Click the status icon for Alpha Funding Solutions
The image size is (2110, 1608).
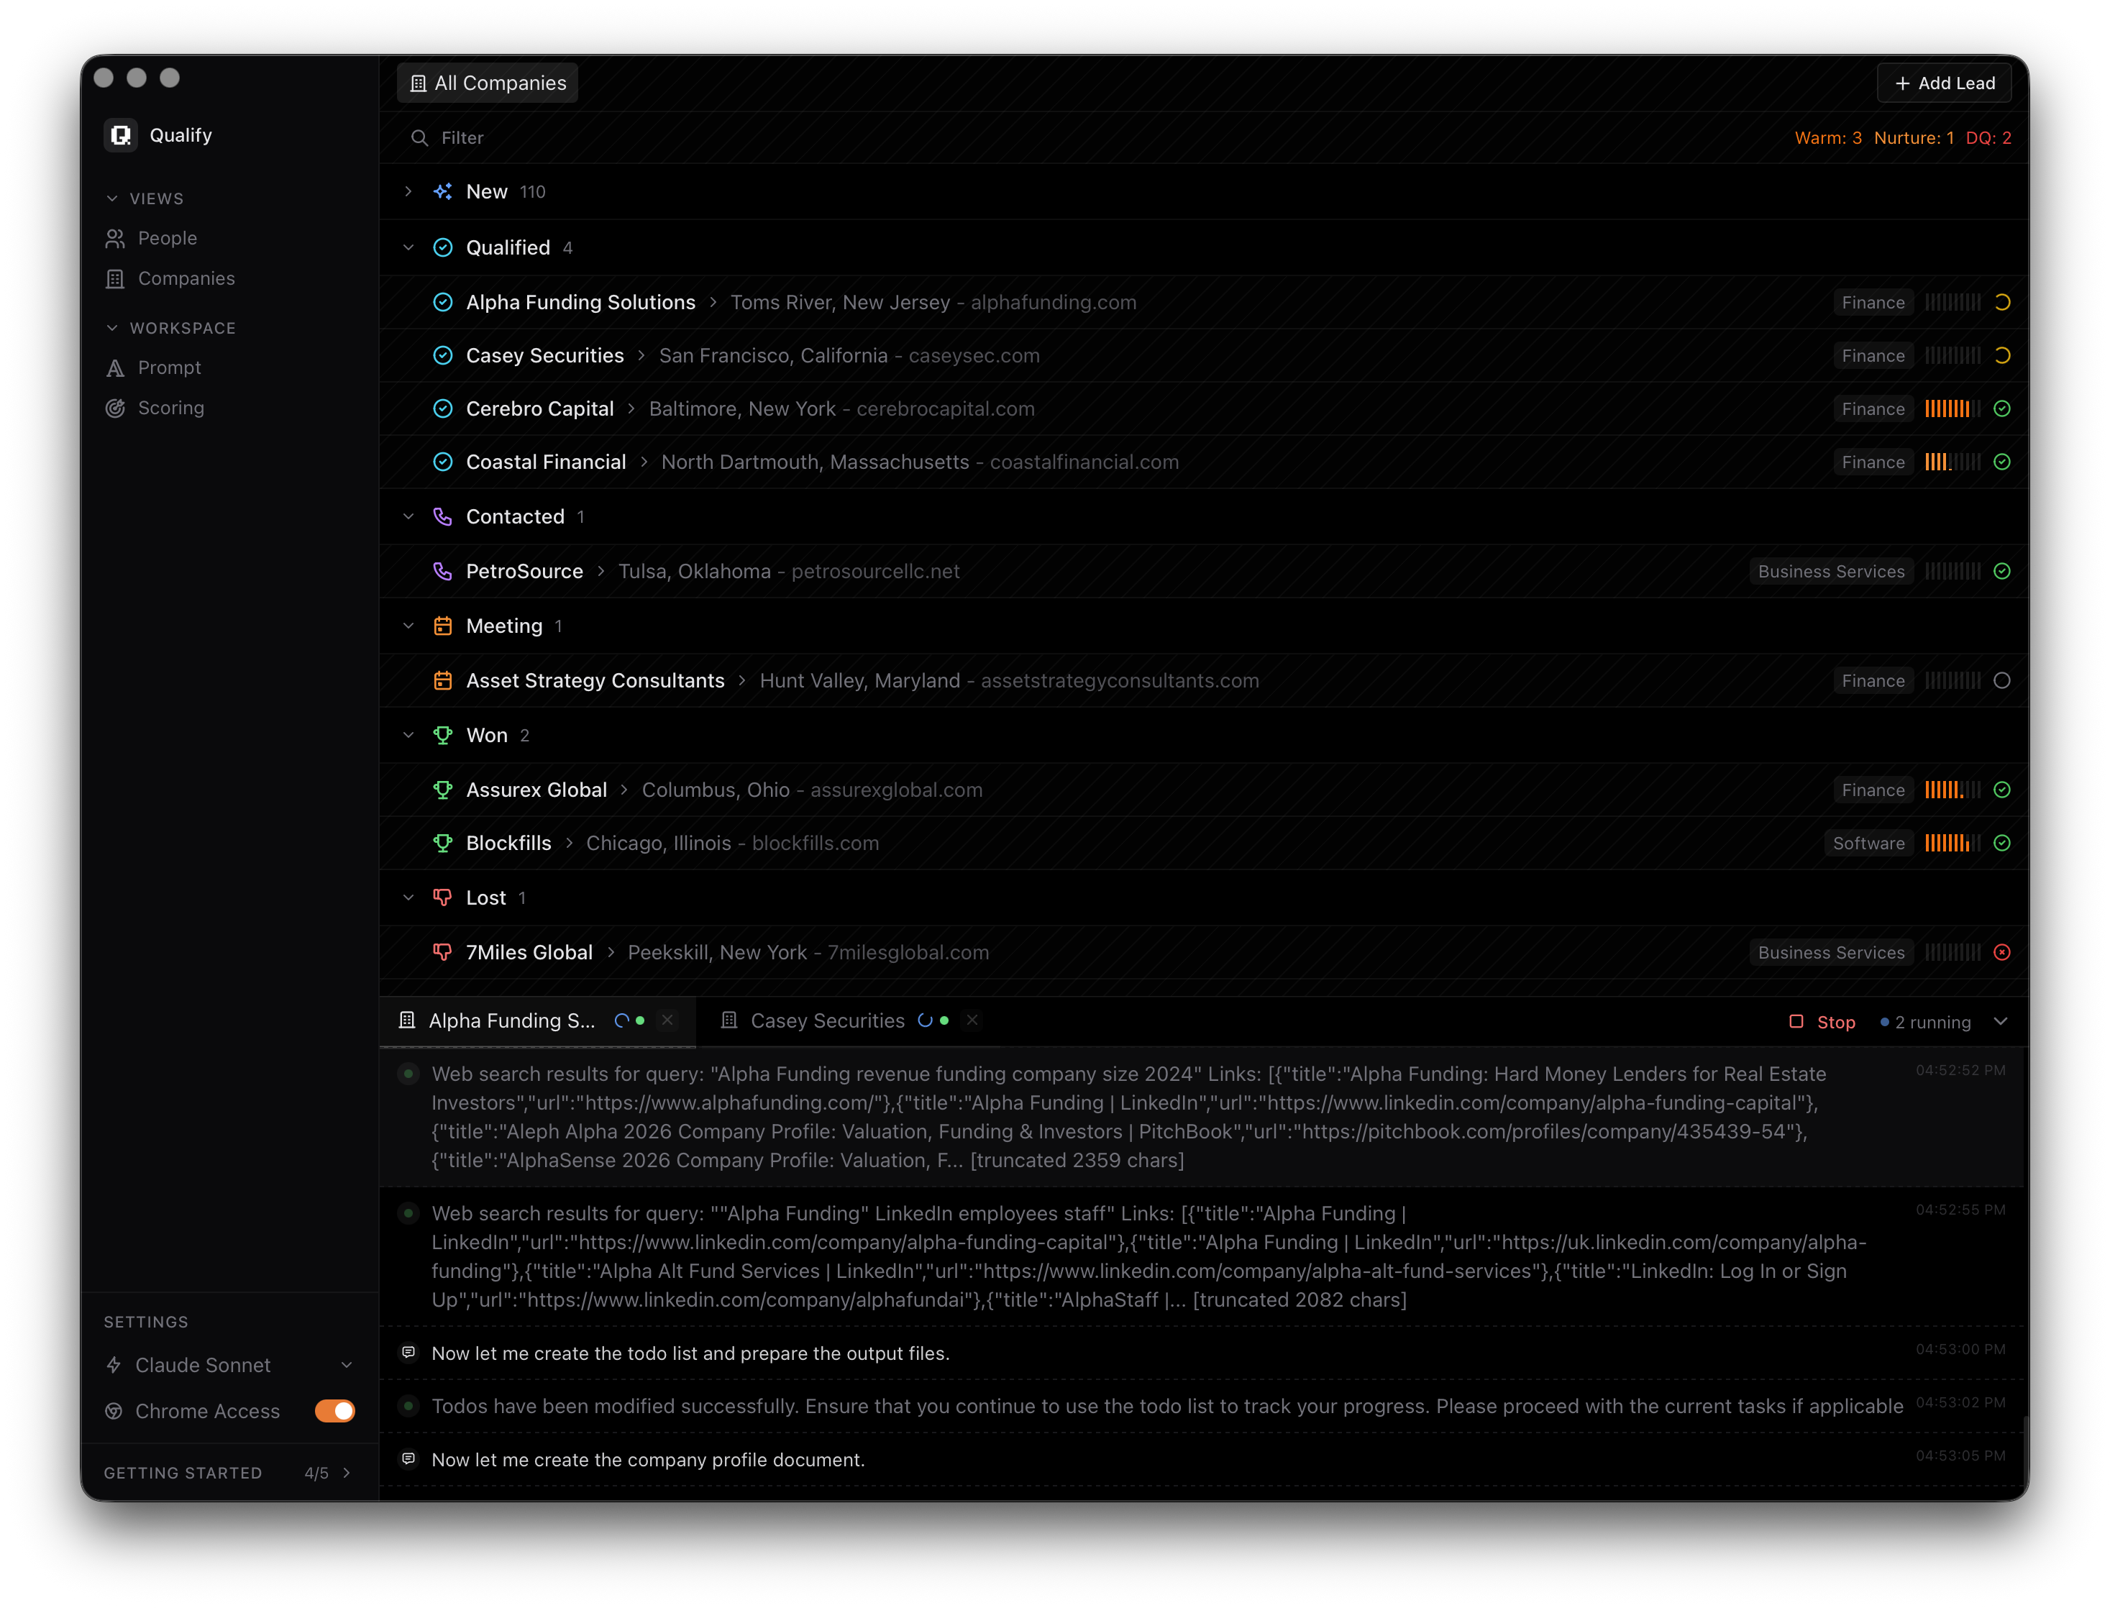tap(443, 303)
